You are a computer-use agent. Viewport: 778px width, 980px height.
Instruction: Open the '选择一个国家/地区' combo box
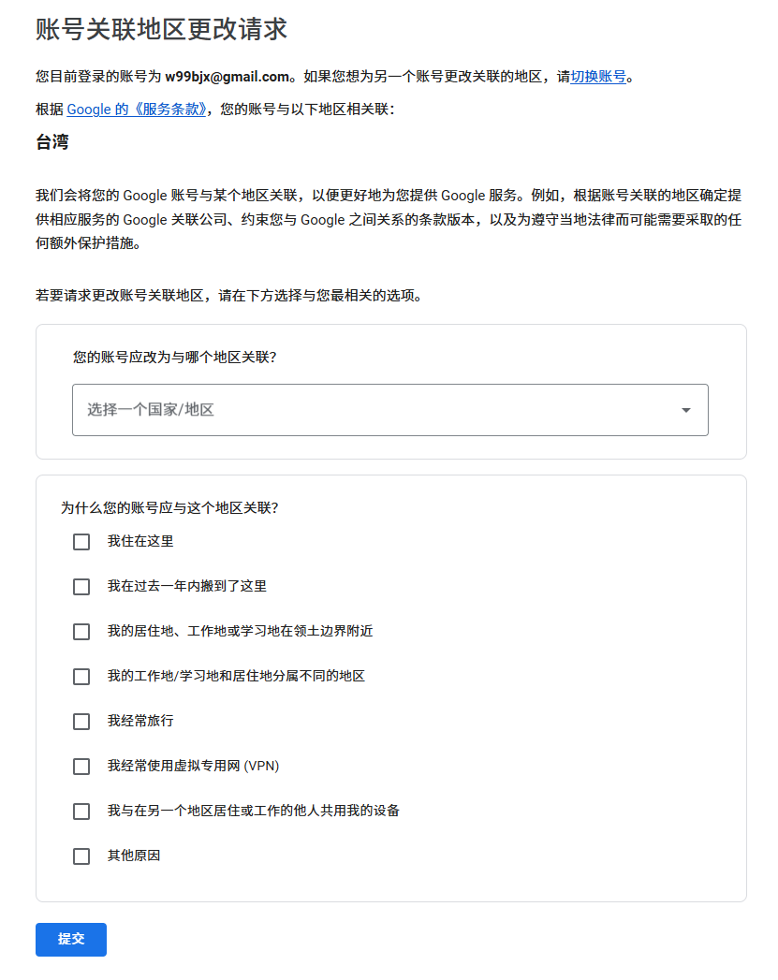coord(374,410)
